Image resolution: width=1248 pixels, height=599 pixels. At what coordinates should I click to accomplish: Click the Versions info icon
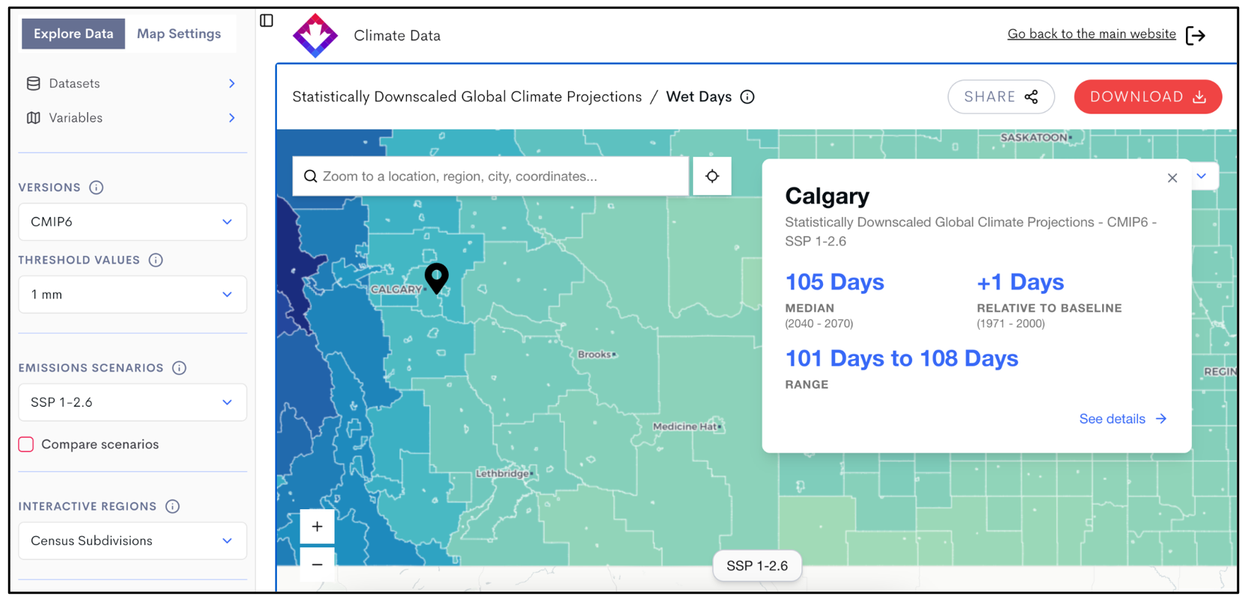tap(97, 188)
